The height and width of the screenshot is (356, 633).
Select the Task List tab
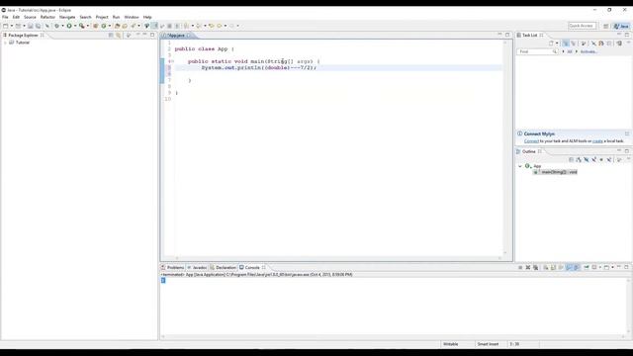[x=530, y=36]
